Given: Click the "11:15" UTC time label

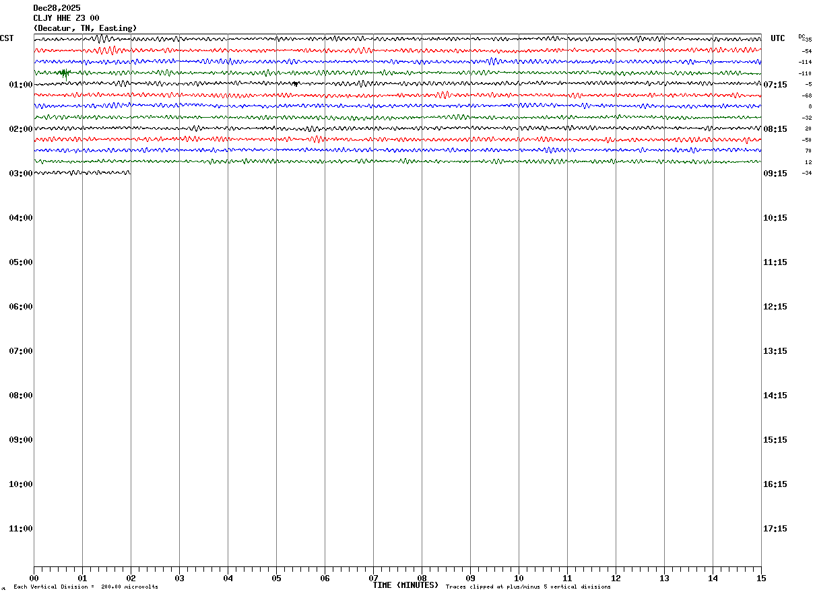Looking at the screenshot, I should tap(775, 262).
